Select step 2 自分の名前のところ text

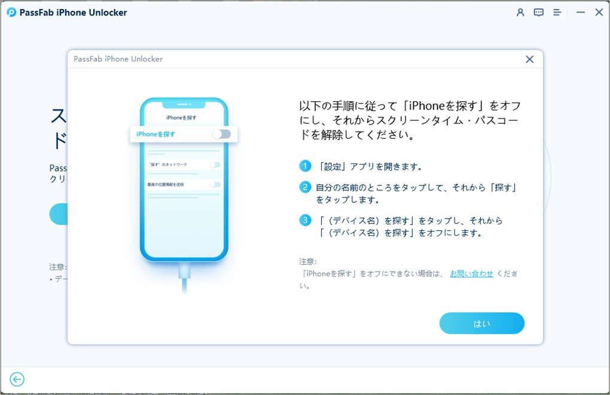pyautogui.click(x=416, y=193)
